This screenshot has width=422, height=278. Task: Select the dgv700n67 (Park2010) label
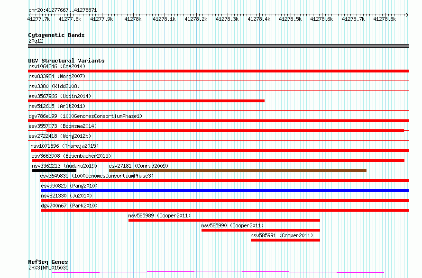tap(69, 206)
